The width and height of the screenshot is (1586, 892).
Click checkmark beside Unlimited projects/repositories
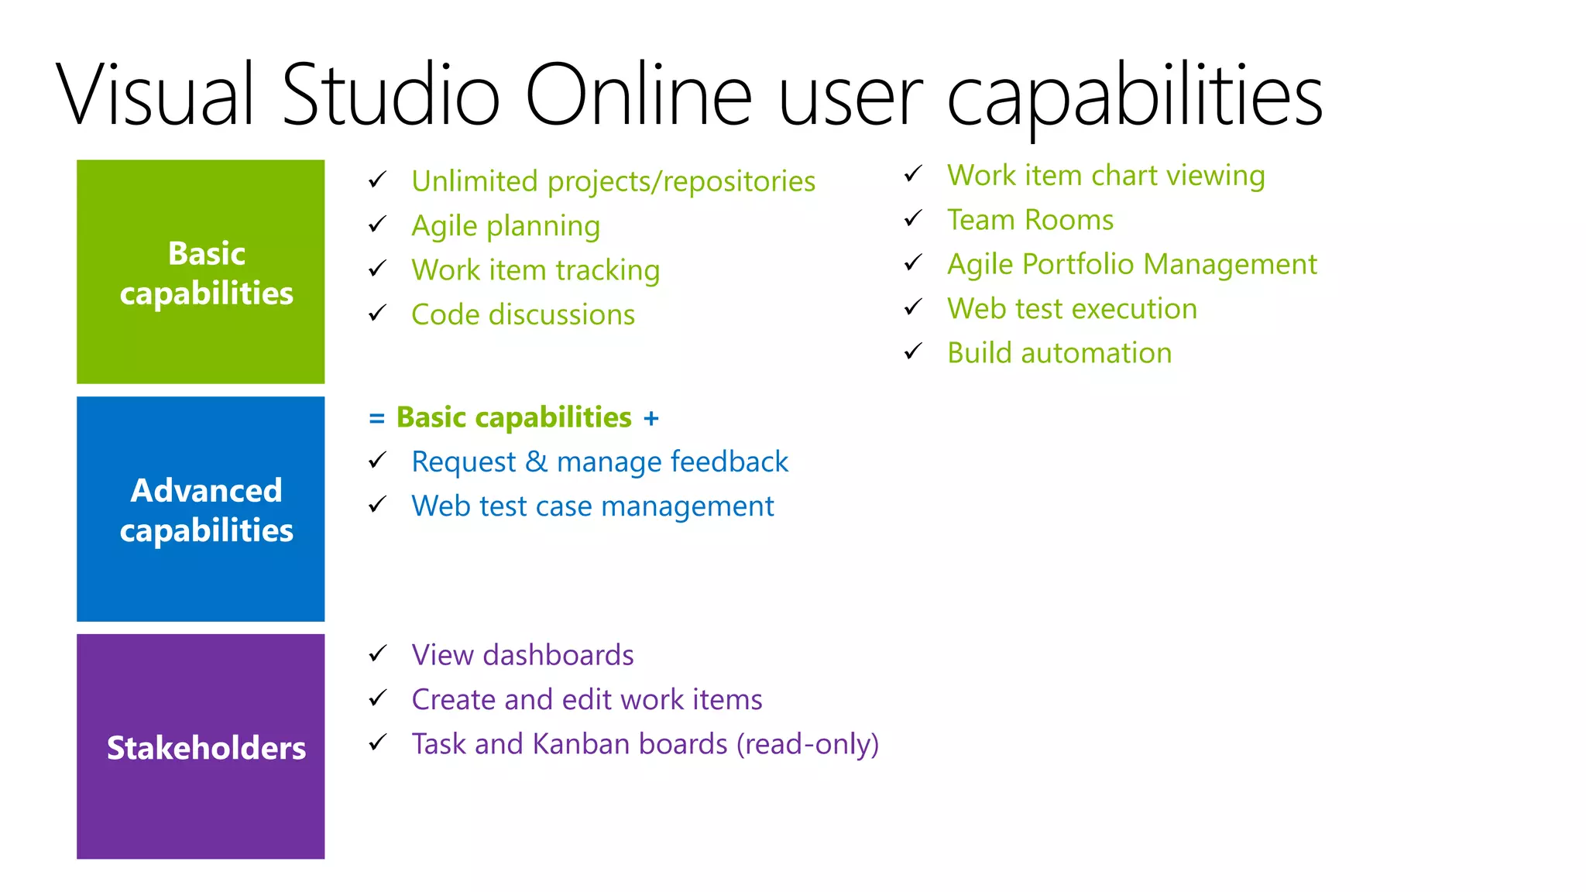[x=377, y=180]
